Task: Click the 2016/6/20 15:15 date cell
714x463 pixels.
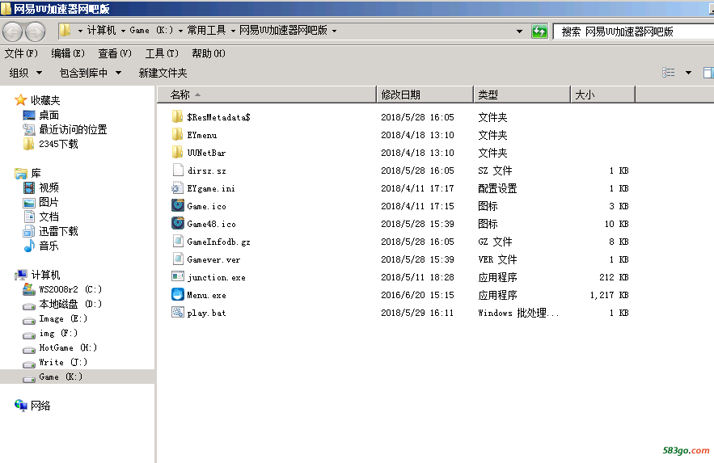Action: 417,295
